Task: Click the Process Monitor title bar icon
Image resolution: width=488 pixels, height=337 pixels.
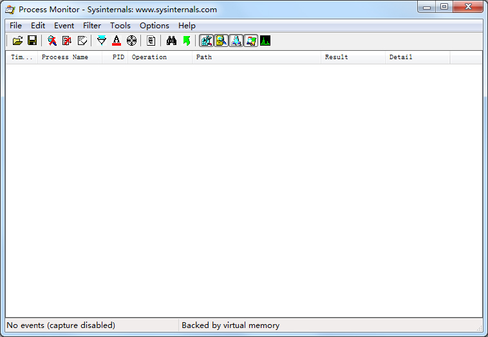Action: [10, 10]
